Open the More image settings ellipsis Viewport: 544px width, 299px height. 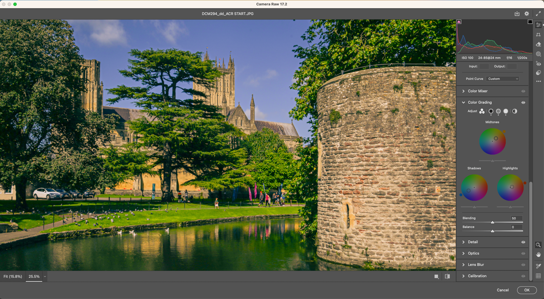pos(538,81)
